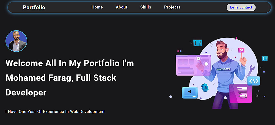The image size is (275, 125).
Task: Open the About section link
Action: 122,7
